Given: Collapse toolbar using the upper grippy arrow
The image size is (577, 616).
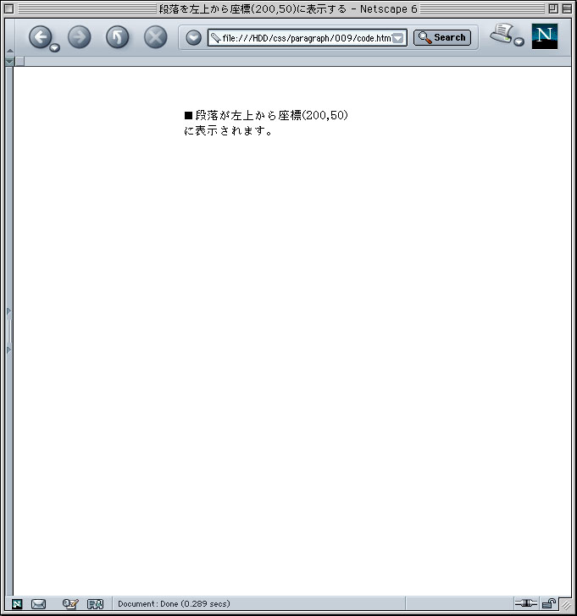Looking at the screenshot, I should 10,51.
